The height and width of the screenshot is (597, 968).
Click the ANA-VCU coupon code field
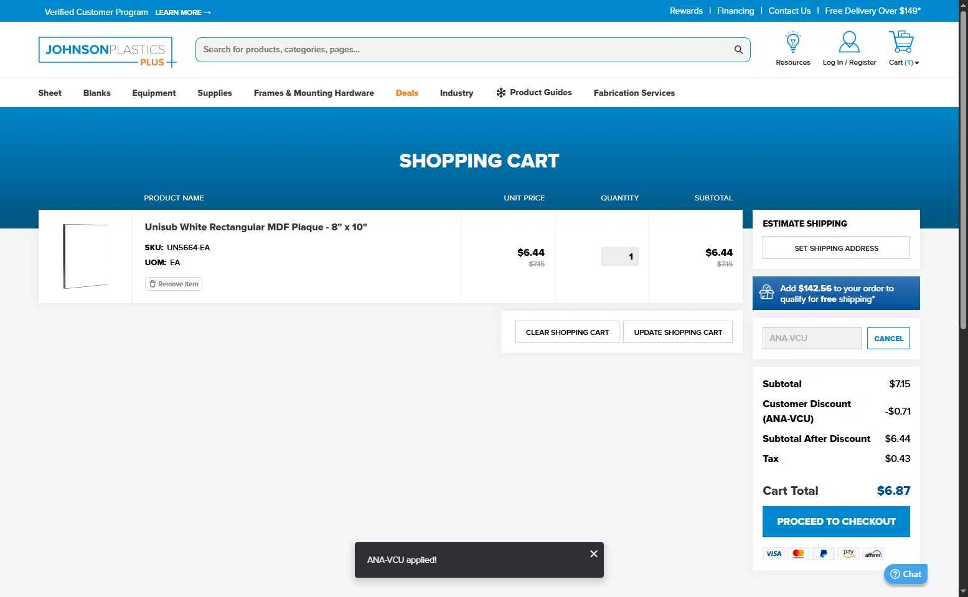[812, 339]
